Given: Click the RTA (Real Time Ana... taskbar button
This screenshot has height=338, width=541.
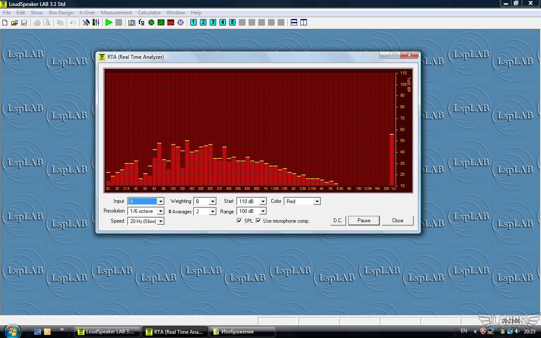Looking at the screenshot, I should (175, 332).
